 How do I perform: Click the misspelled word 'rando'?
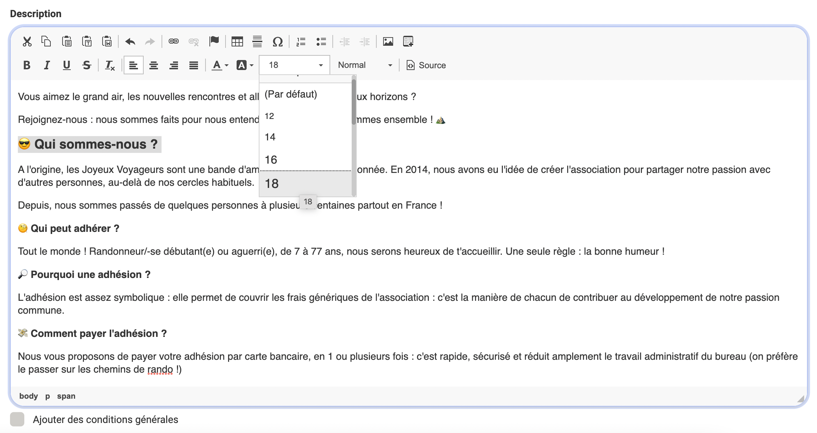point(160,369)
